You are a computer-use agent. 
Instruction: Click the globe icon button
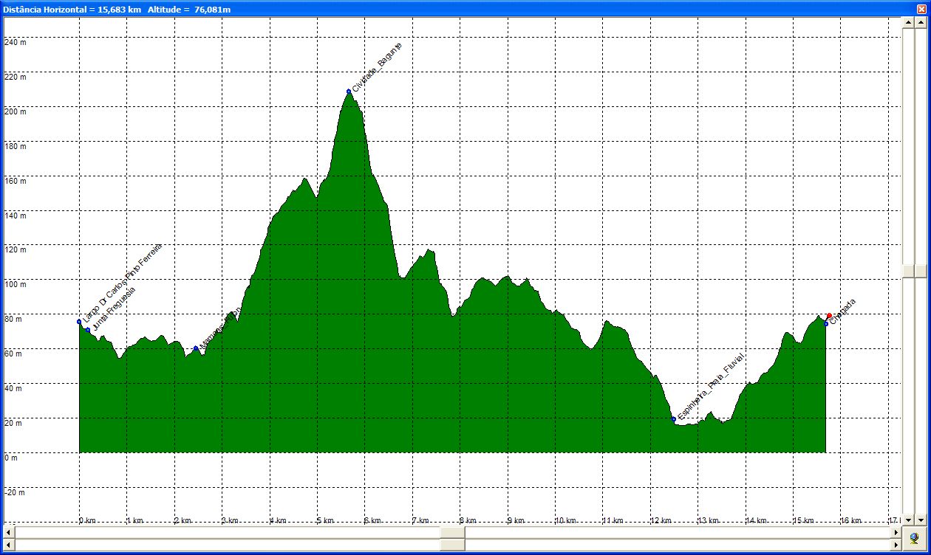coord(915,538)
